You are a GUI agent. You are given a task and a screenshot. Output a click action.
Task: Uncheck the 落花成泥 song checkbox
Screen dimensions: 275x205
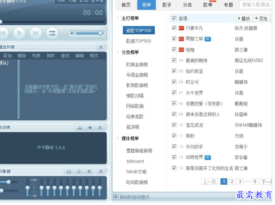tap(174, 125)
